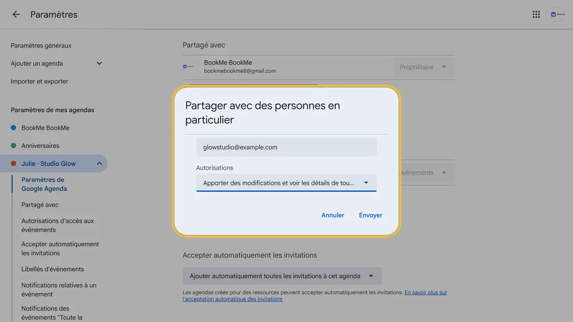This screenshot has height=322, width=573.
Task: Go to Autorisations d'accès aux événements
Action: pyautogui.click(x=58, y=225)
